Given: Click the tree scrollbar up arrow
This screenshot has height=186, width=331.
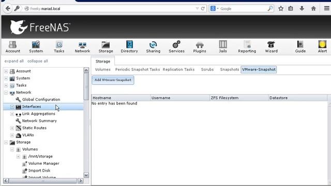Looking at the screenshot, I should [x=86, y=70].
